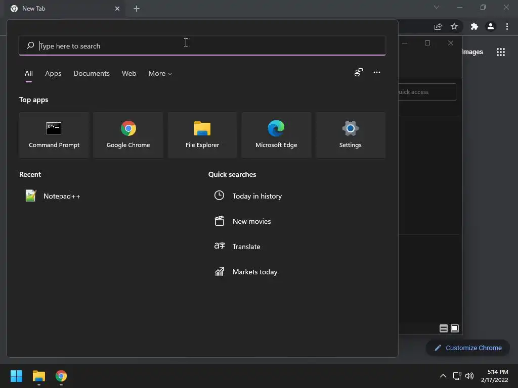518x388 pixels.
Task: Switch to the Documents search tab
Action: pyautogui.click(x=92, y=74)
